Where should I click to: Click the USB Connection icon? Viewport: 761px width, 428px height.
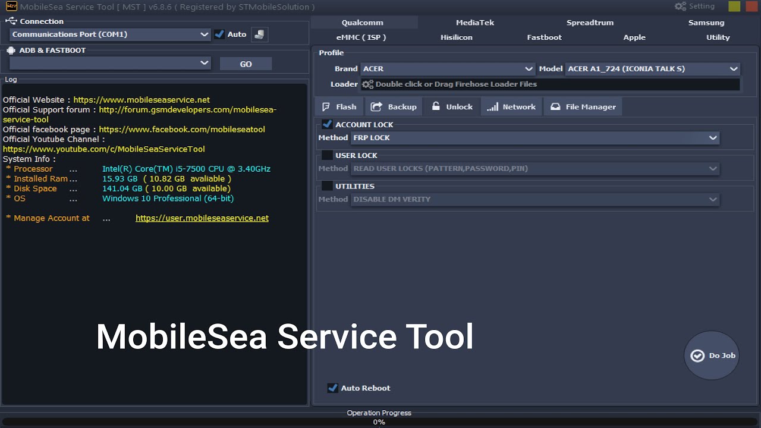(x=11, y=21)
